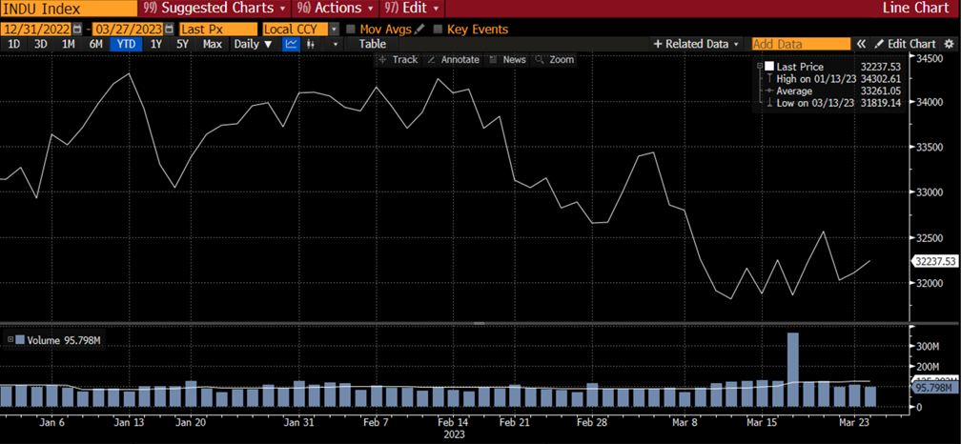Expand the Local CCY currency dropdown
This screenshot has height=444, width=961.
pos(334,29)
